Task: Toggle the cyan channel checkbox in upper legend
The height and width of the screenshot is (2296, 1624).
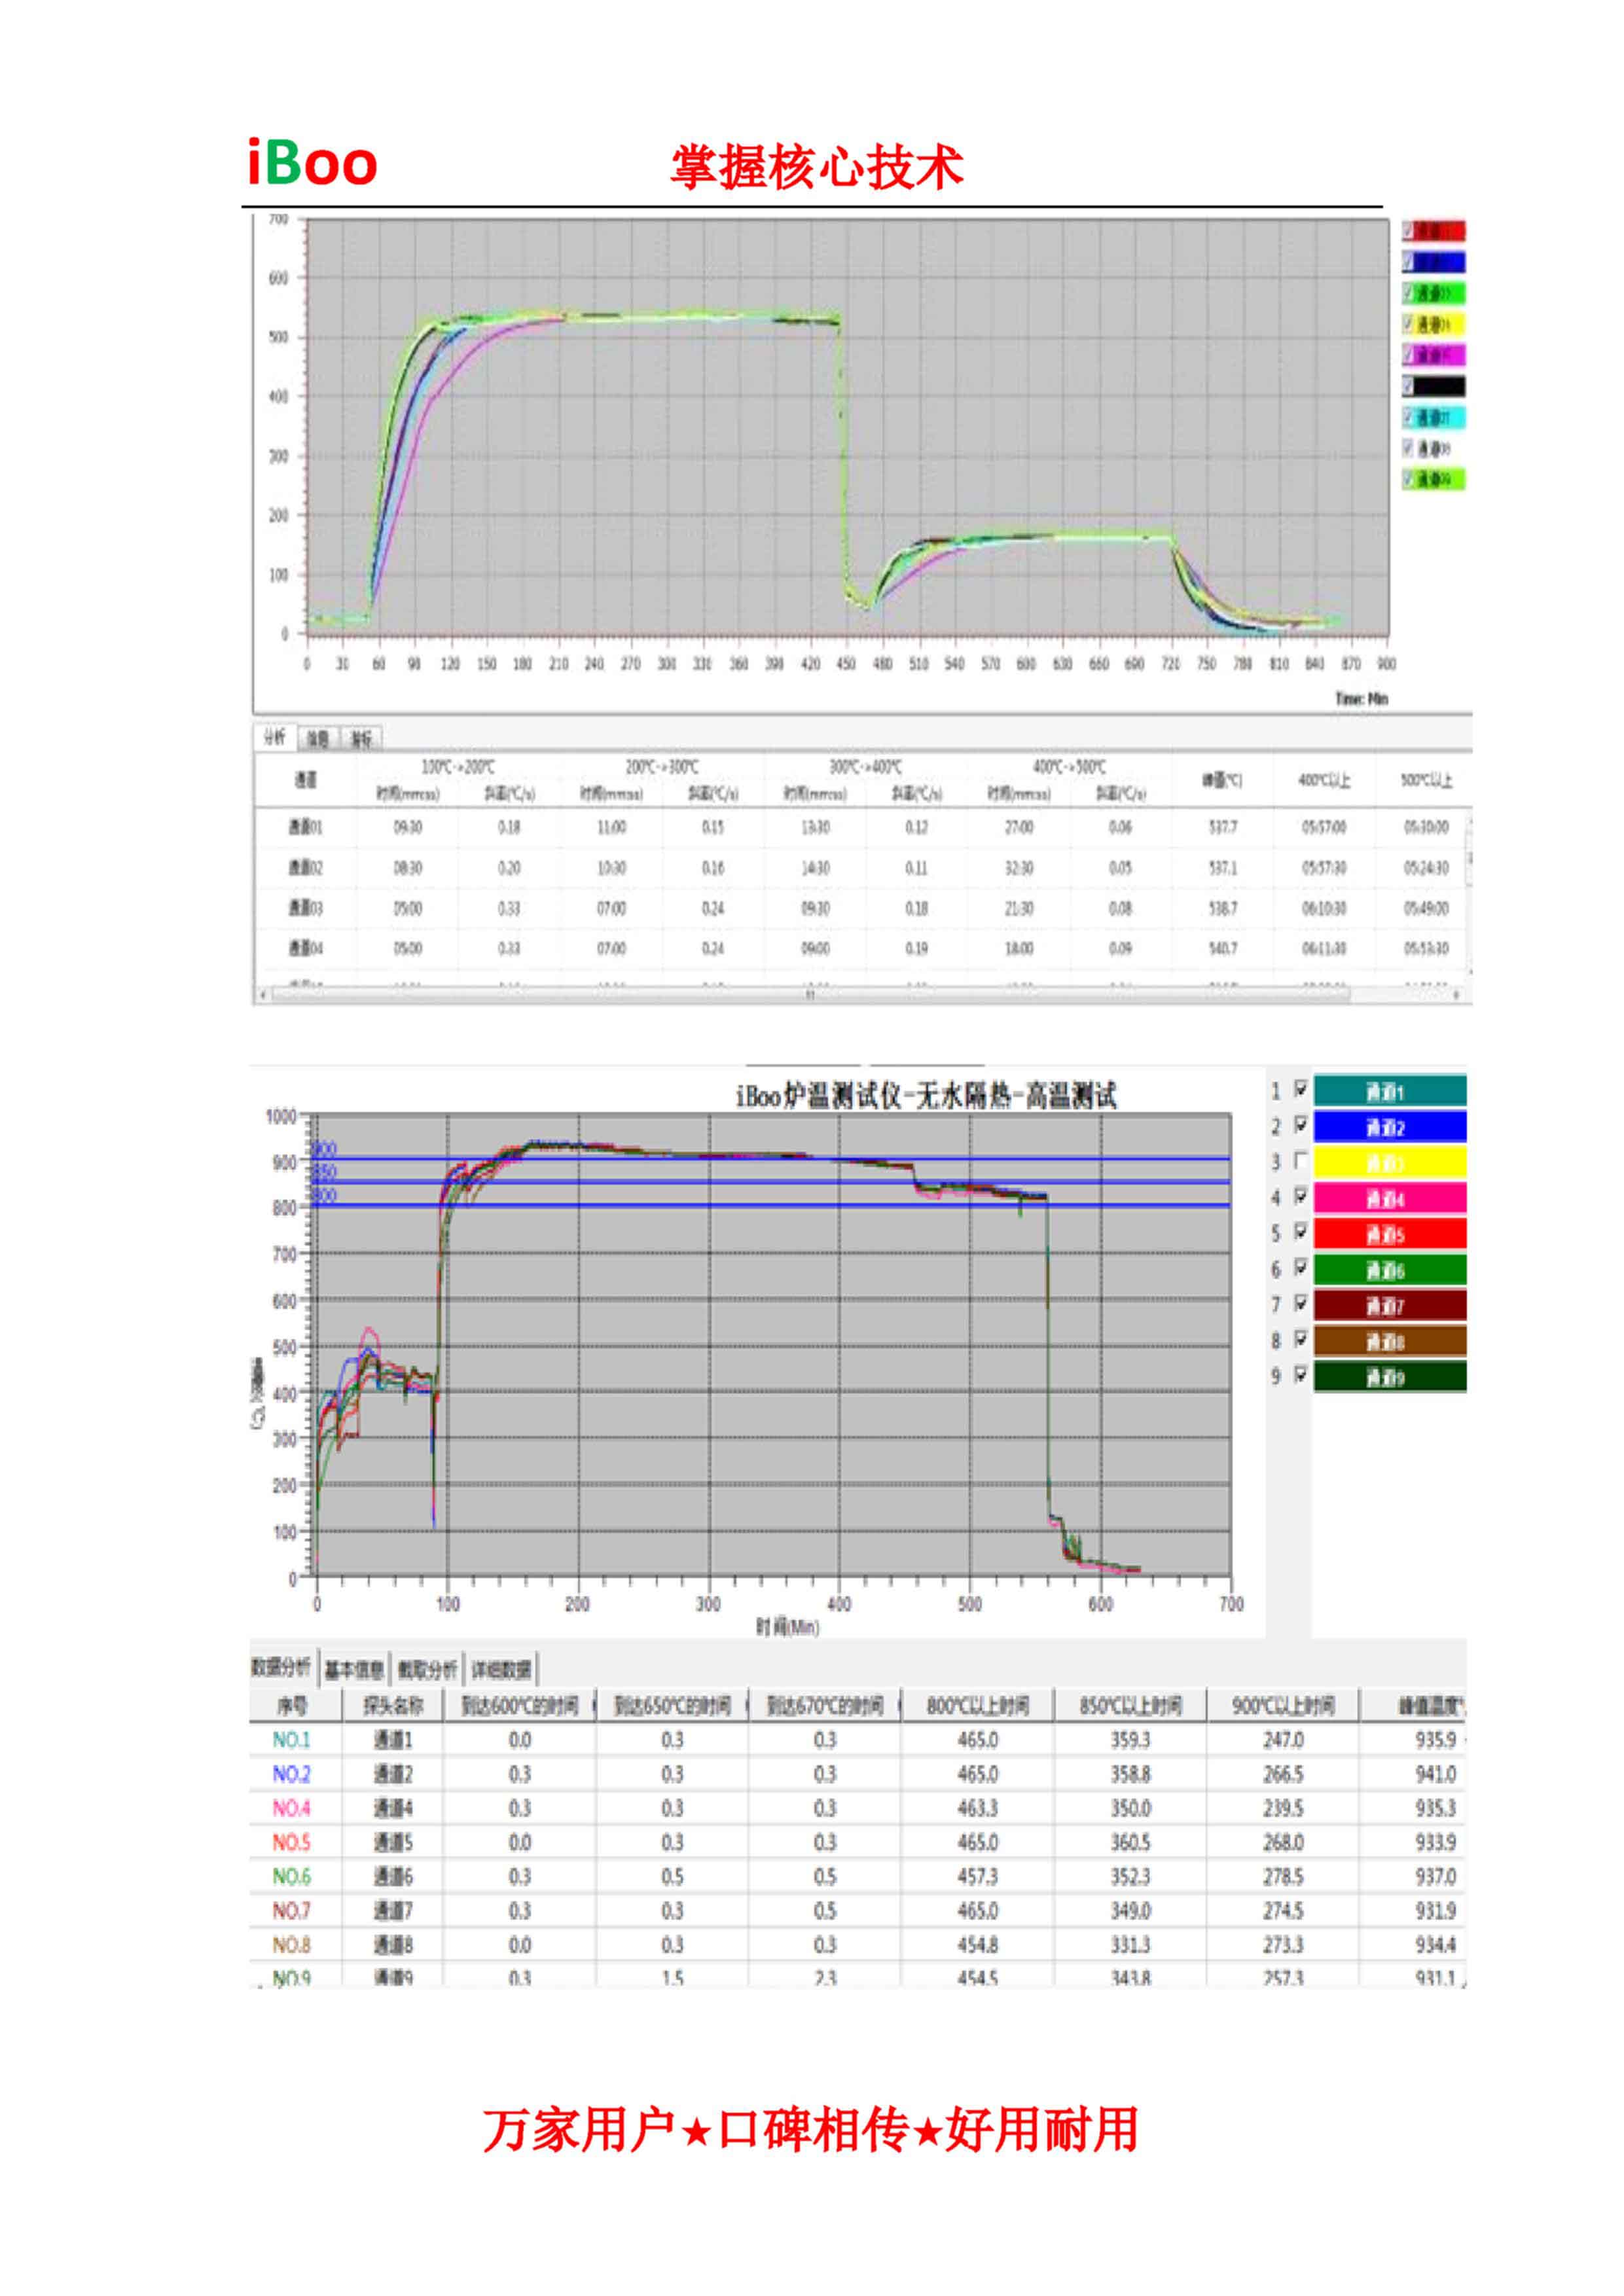Action: [1409, 417]
